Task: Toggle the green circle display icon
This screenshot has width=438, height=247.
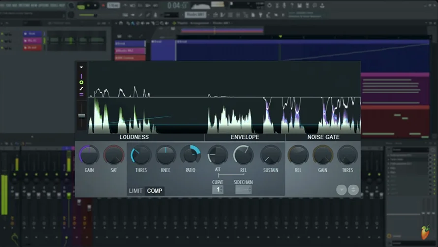Action: [x=81, y=83]
